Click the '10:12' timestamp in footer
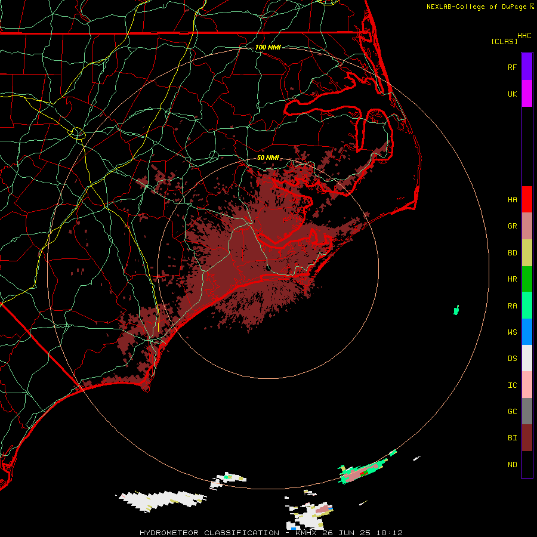The width and height of the screenshot is (537, 537). pyautogui.click(x=389, y=533)
